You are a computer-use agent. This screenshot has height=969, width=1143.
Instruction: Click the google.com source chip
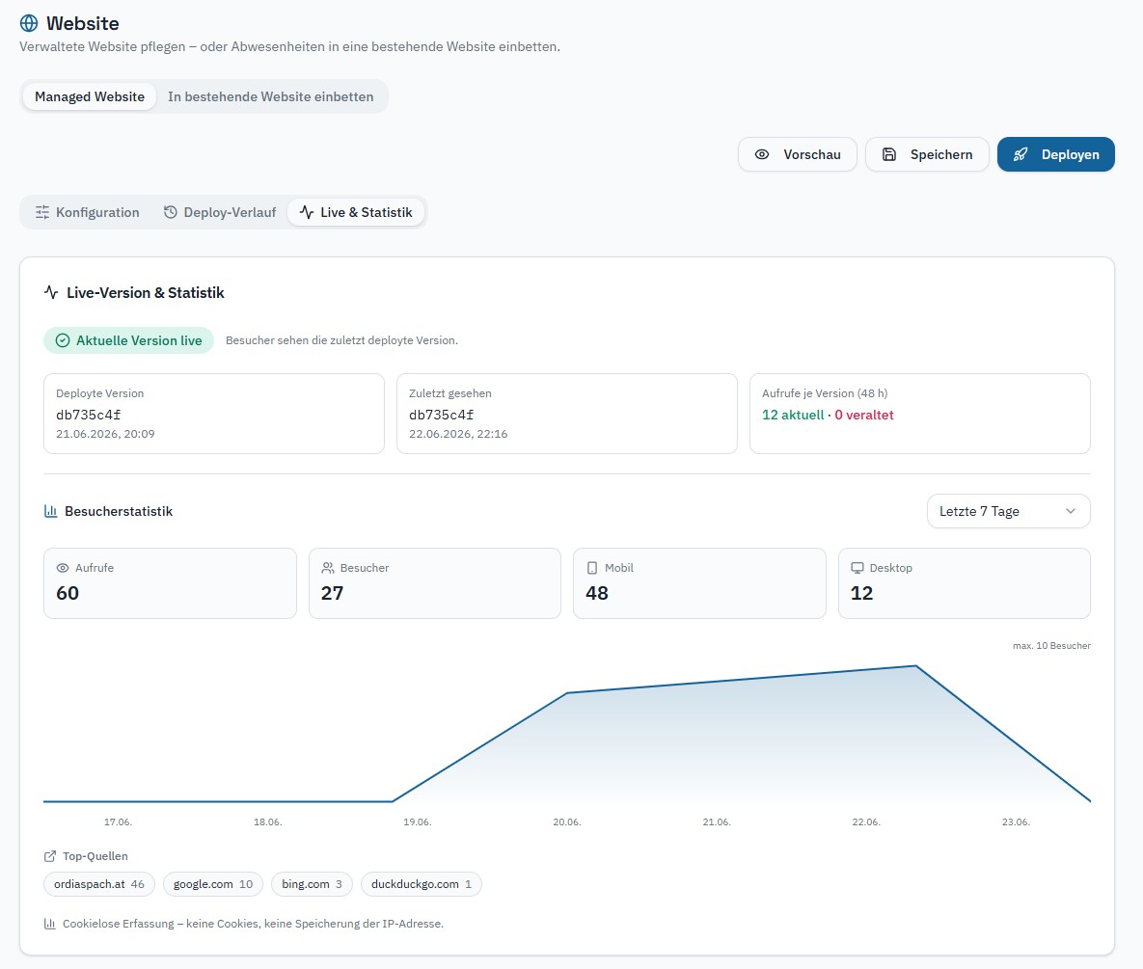point(213,884)
